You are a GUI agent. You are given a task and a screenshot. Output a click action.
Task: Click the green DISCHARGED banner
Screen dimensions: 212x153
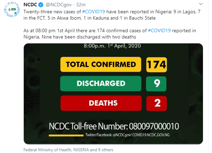coord(101,83)
